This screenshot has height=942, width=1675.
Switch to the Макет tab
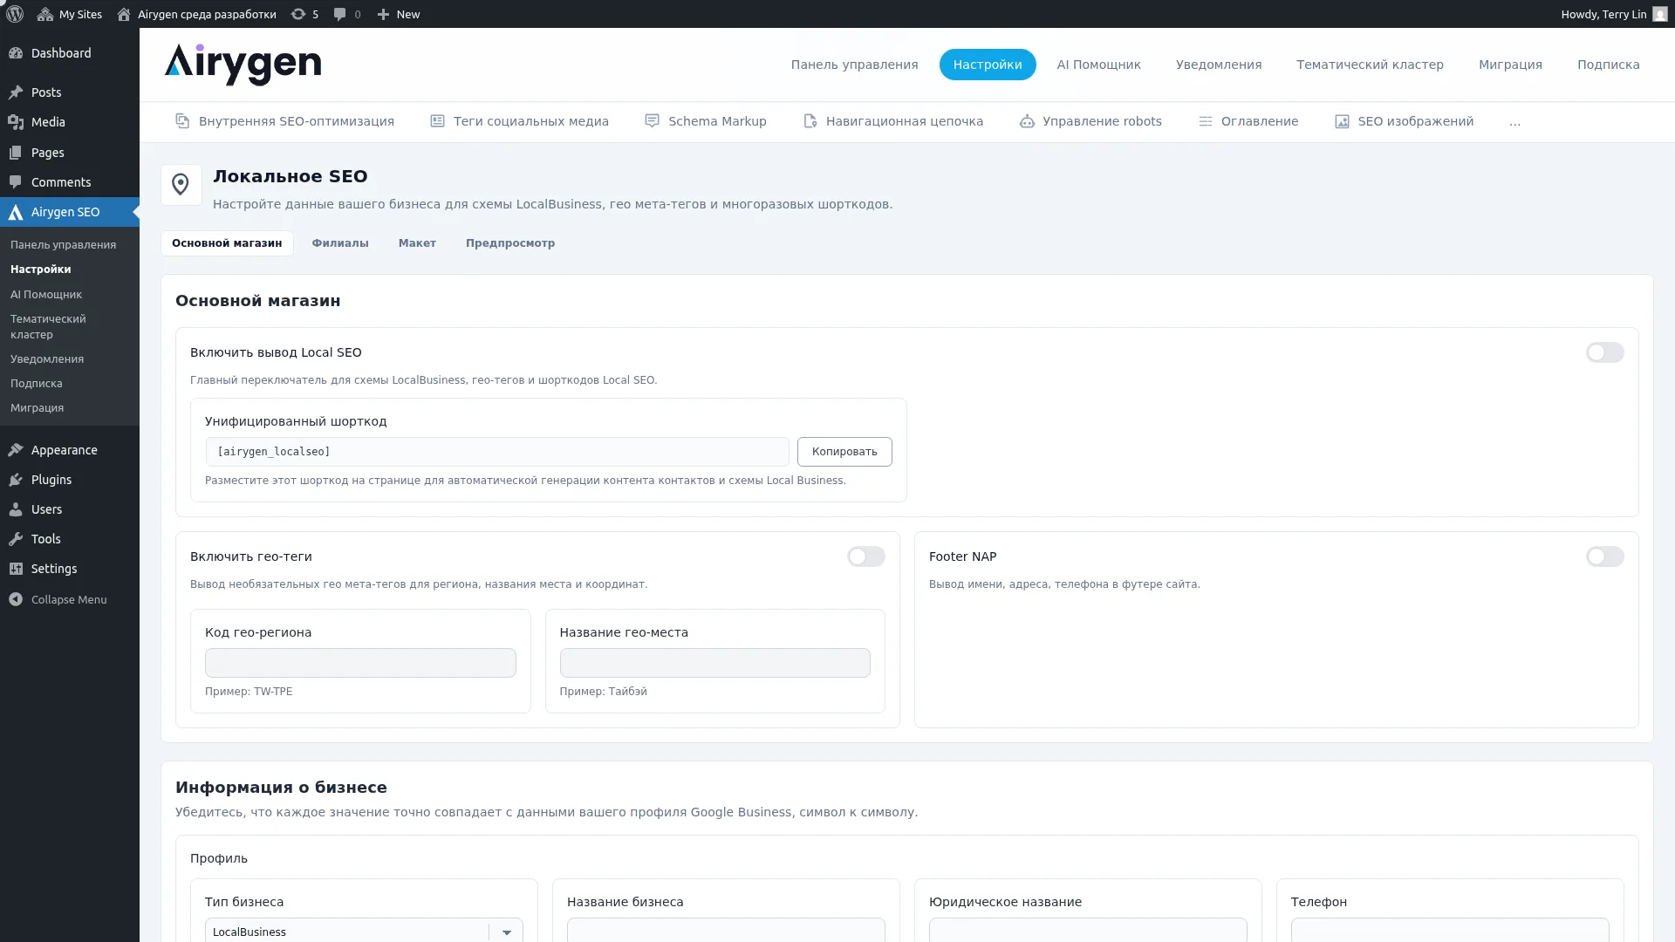pos(417,243)
